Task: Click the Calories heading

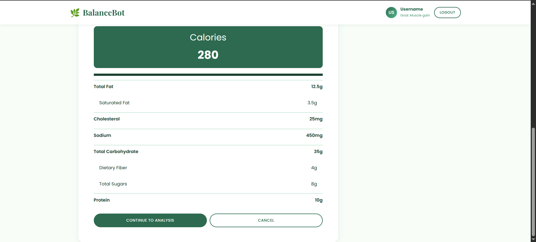Action: coord(208,37)
